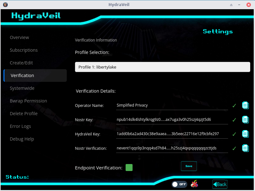Go to the Subscriptions section
This screenshot has height=191, width=255.
pos(24,50)
